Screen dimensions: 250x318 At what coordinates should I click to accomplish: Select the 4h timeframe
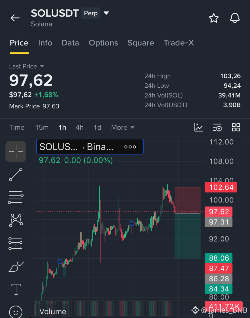[80, 127]
